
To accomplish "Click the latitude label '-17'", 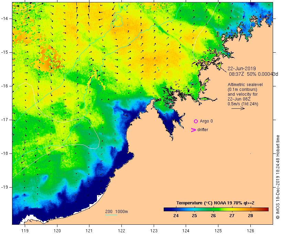I will [x=4, y=120].
